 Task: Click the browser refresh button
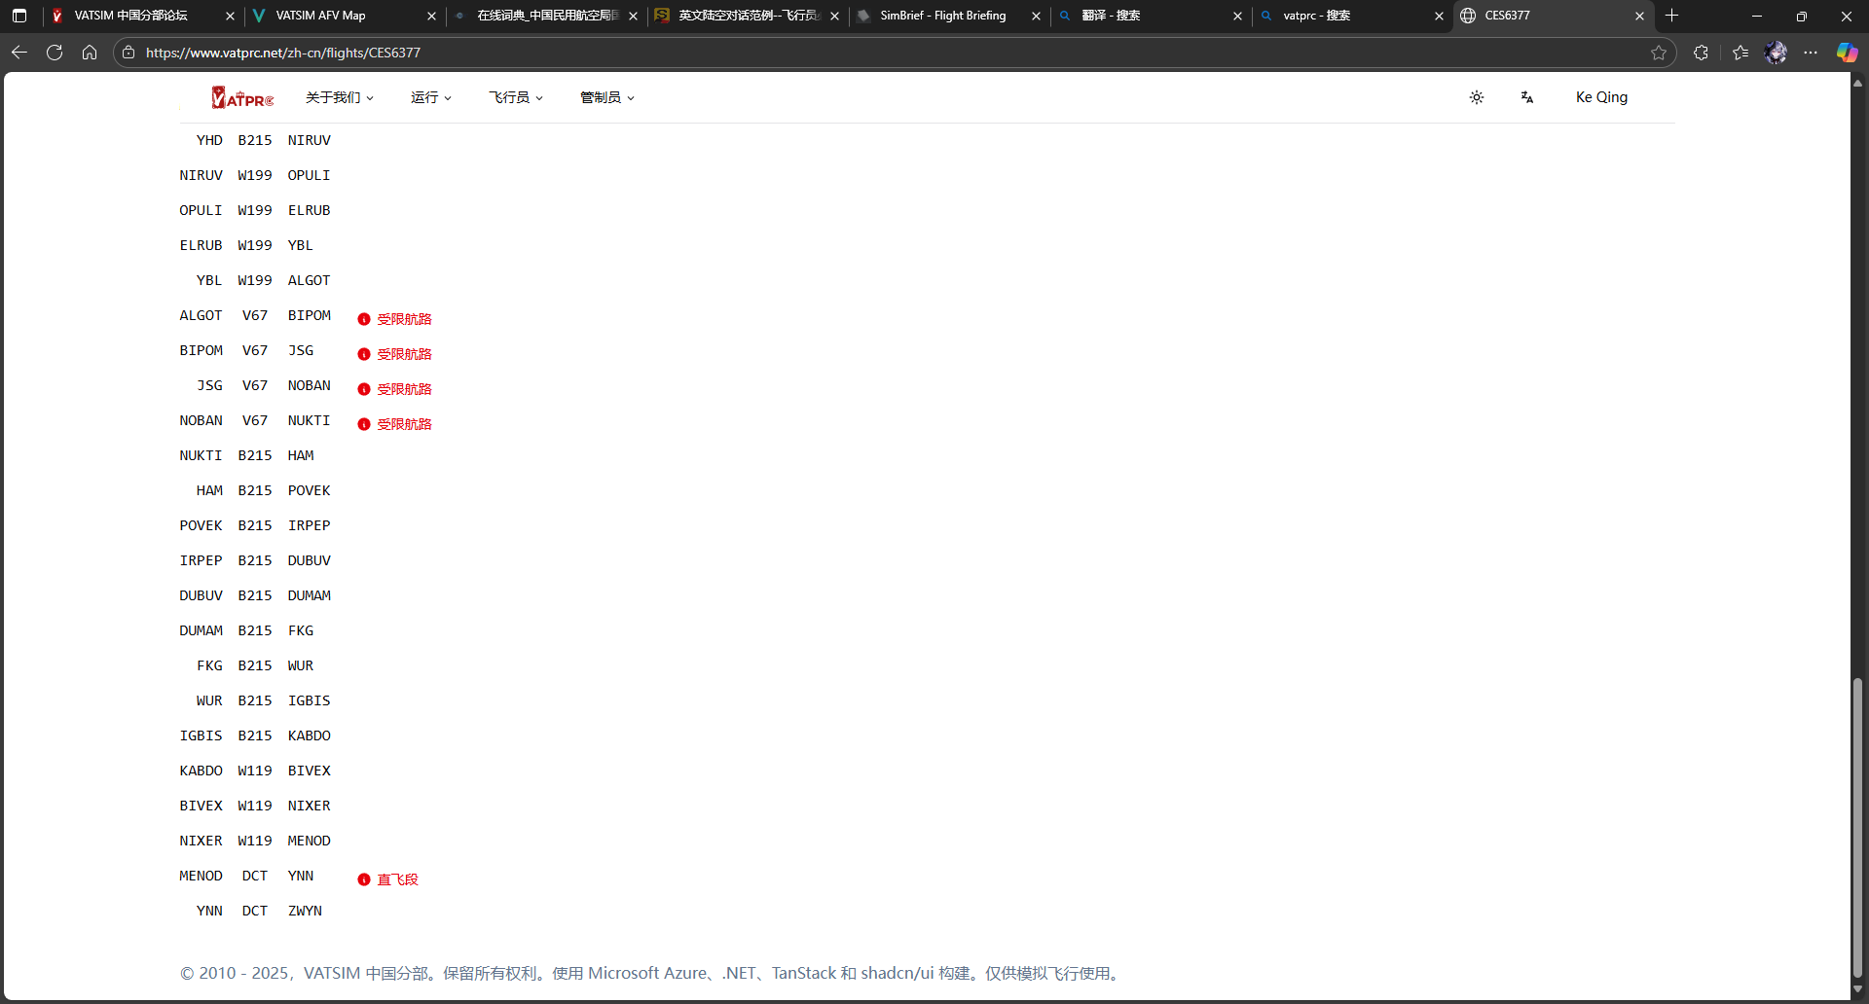pyautogui.click(x=55, y=53)
